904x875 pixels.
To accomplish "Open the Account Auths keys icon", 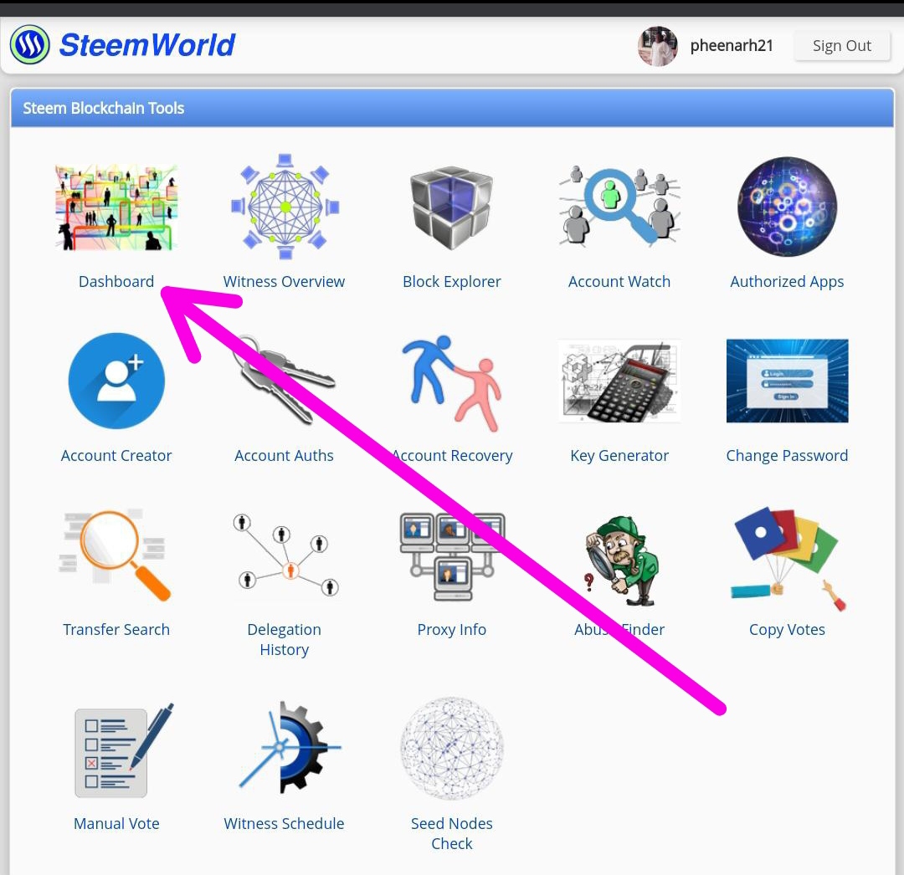I will coord(284,380).
